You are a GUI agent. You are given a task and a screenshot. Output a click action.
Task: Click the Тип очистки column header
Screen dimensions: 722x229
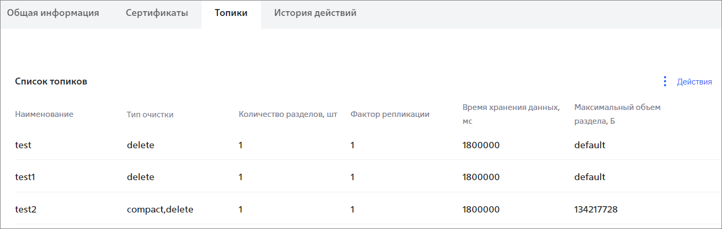[x=150, y=114]
